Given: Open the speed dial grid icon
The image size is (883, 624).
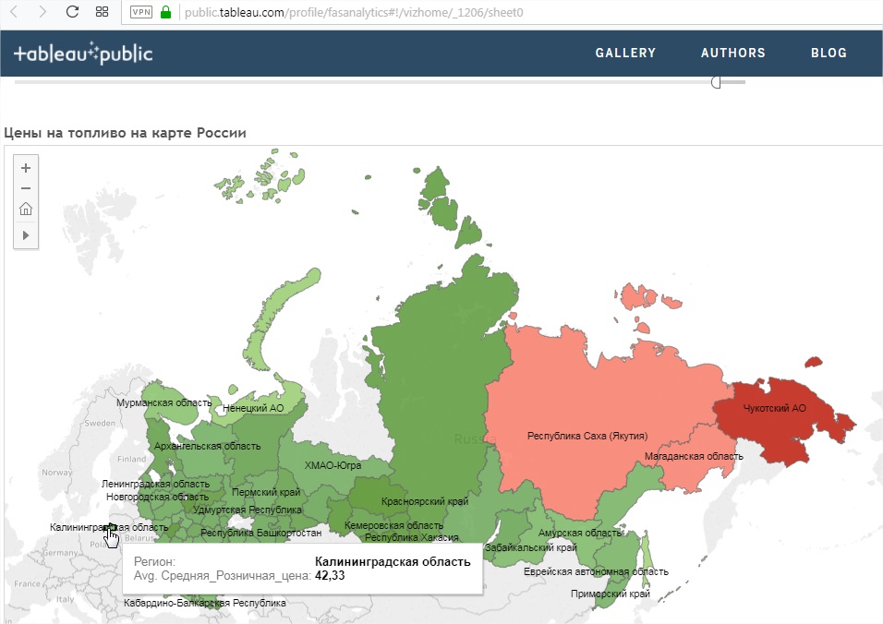Looking at the screenshot, I should [x=102, y=12].
